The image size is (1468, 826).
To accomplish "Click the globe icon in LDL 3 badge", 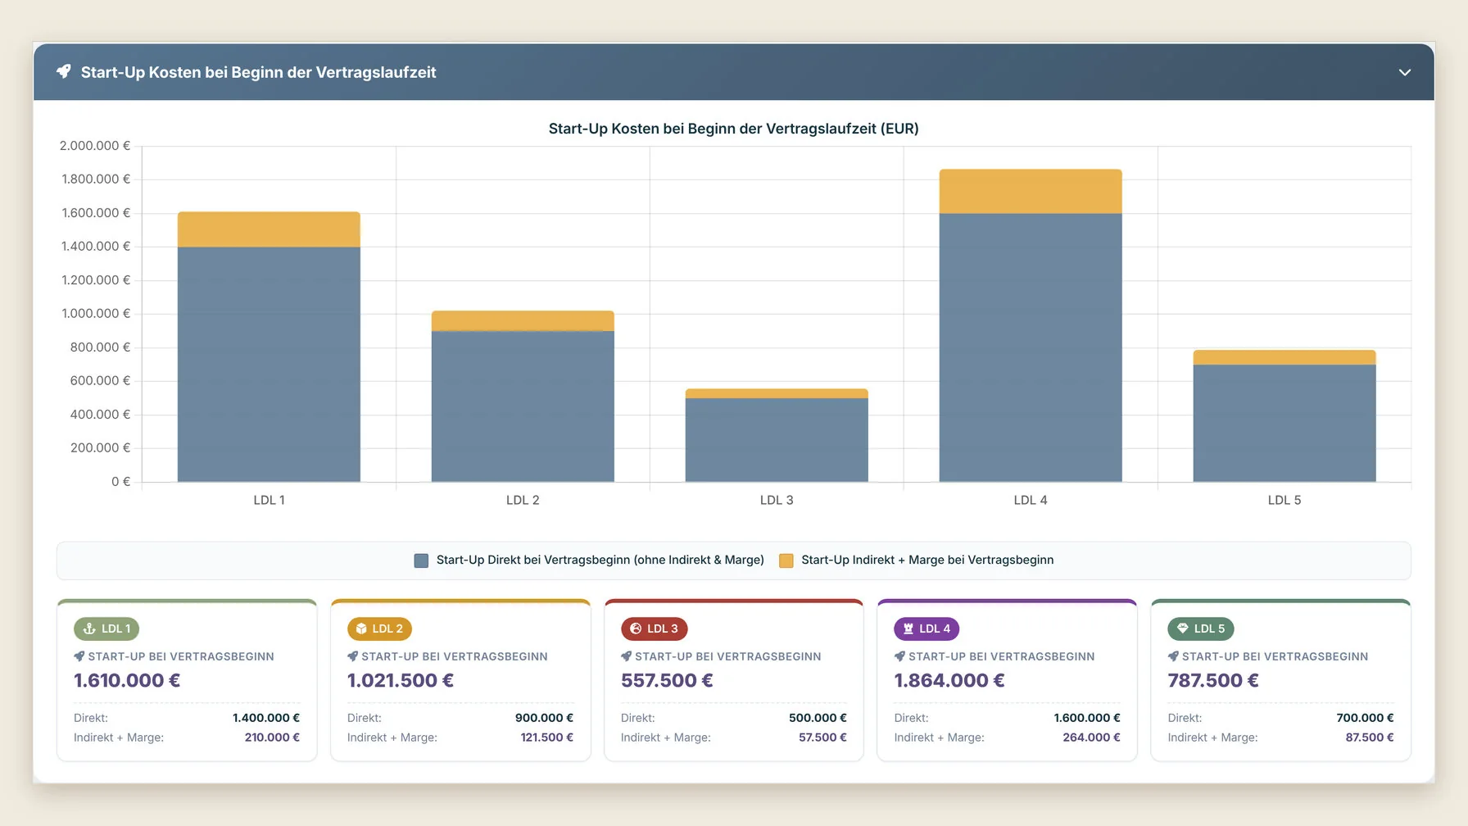I will 636,629.
